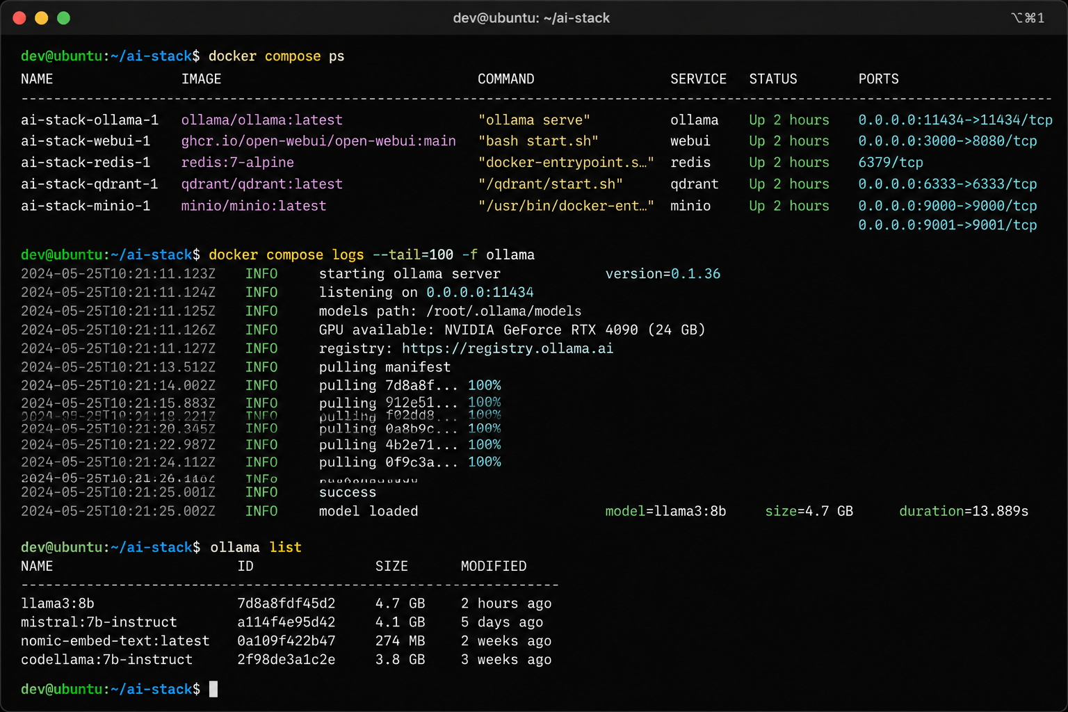1068x712 pixels.
Task: Close the terminal window with the red button
Action: (x=19, y=18)
